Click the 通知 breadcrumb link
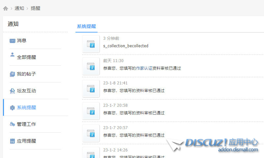 [x=19, y=9]
